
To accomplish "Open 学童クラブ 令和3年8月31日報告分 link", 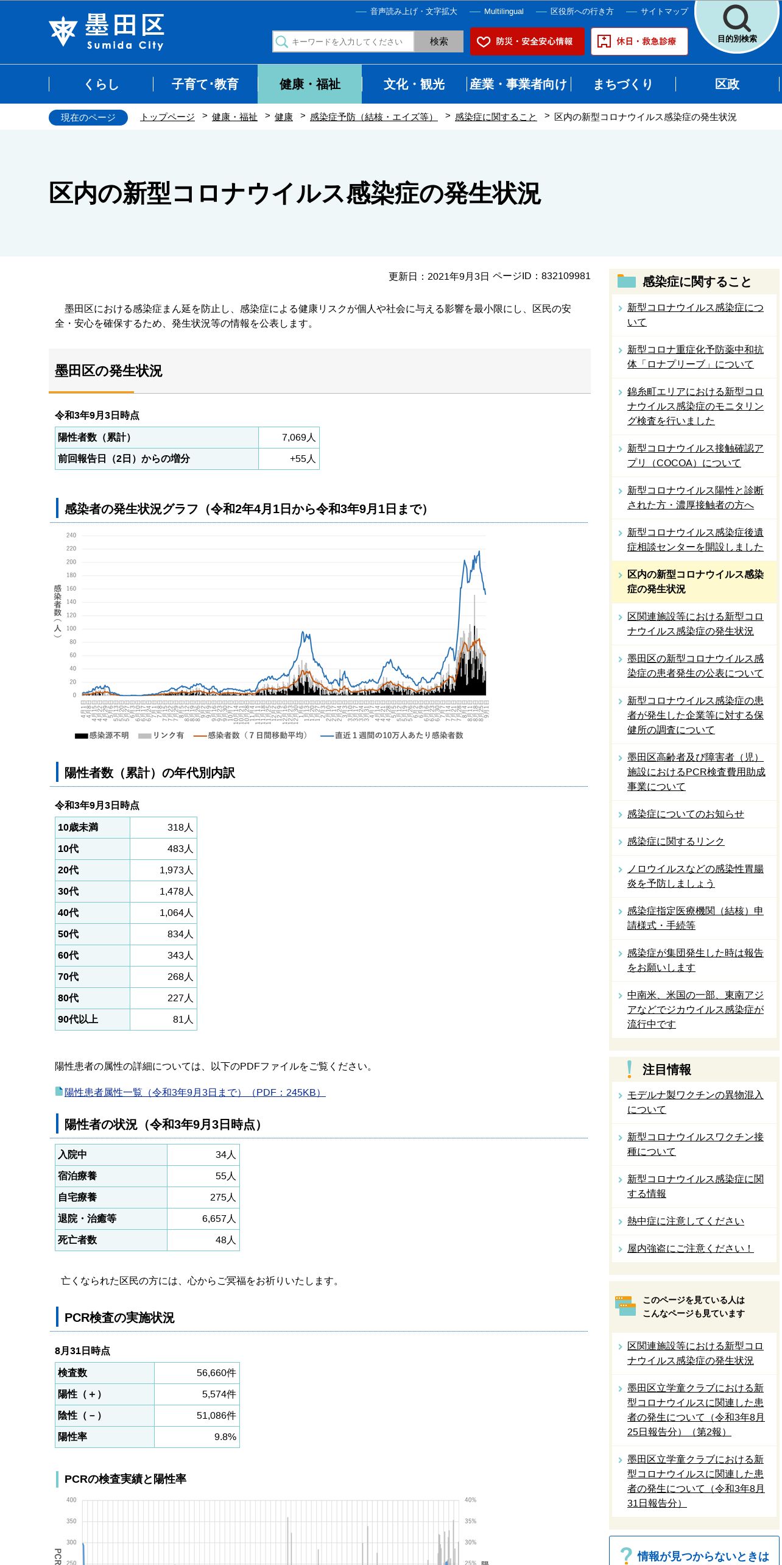I will [x=695, y=1481].
